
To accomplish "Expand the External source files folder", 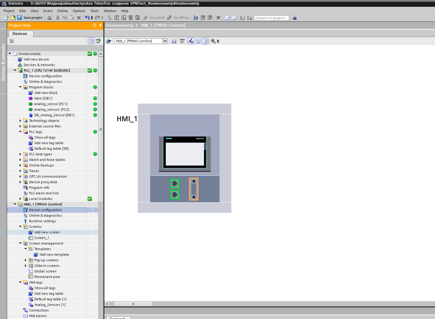I will coord(20,126).
